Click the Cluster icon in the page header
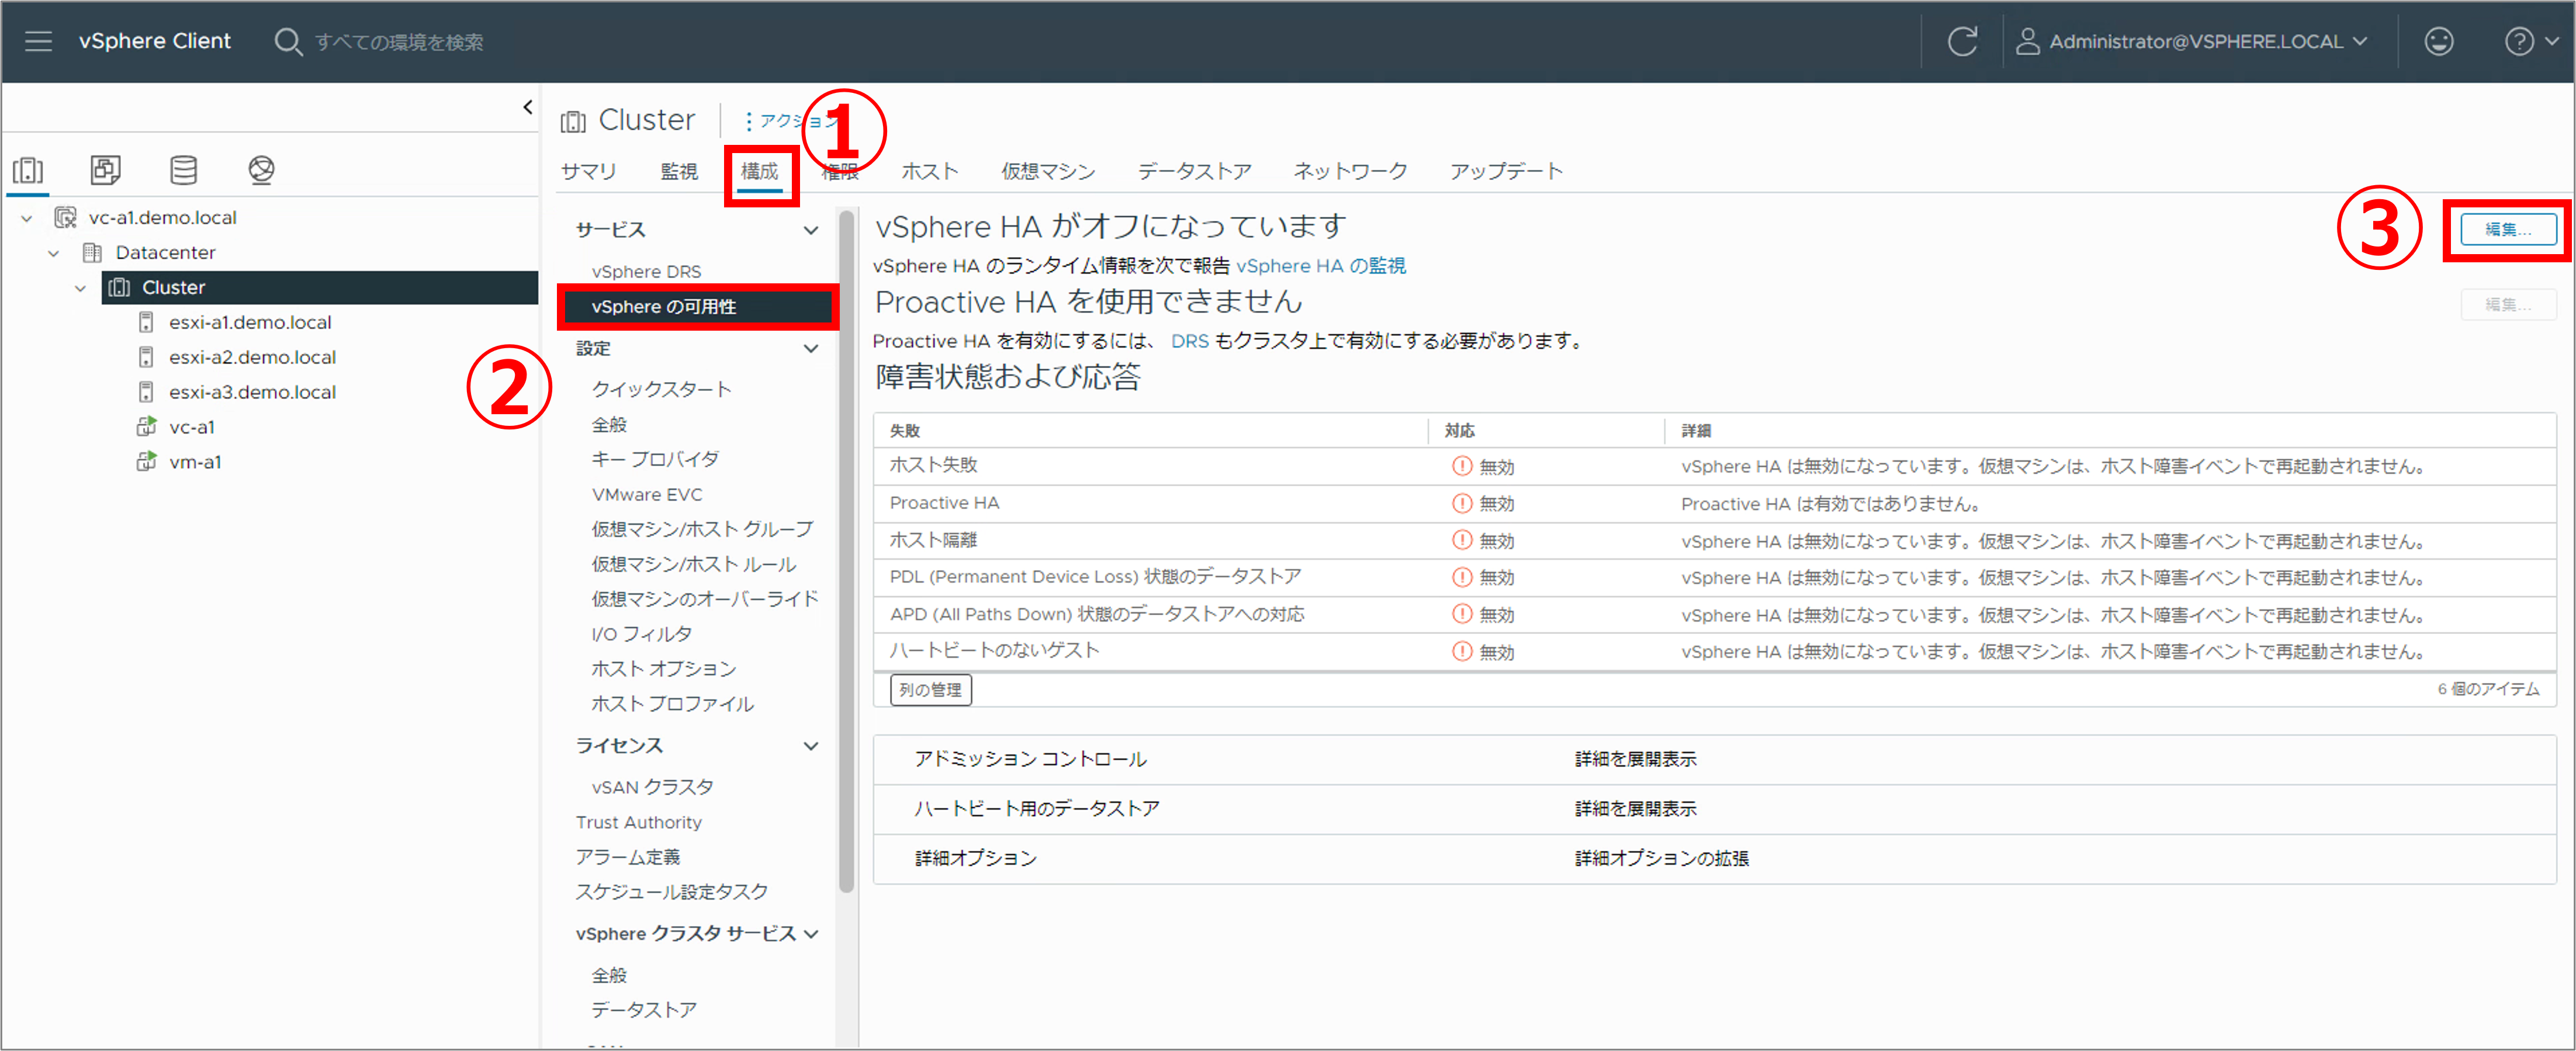 click(573, 121)
